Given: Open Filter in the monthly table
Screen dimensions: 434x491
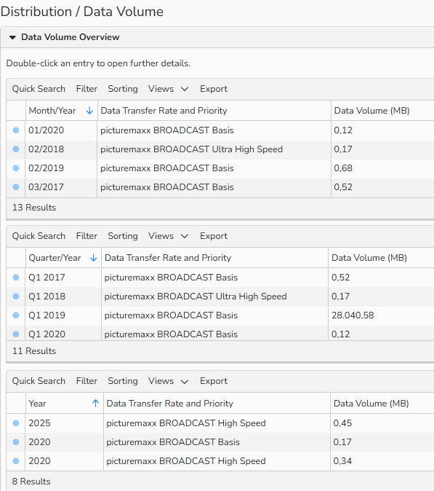Looking at the screenshot, I should pyautogui.click(x=87, y=89).
